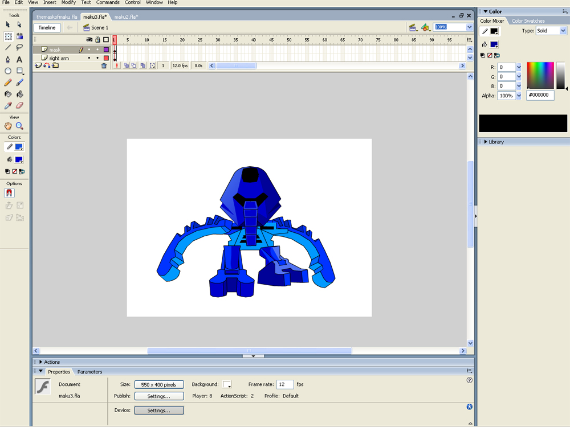
Task: Delete layer using the trash icon
Action: pos(104,66)
